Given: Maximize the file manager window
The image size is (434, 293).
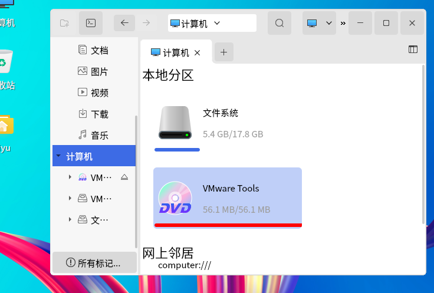Looking at the screenshot, I should [x=386, y=23].
